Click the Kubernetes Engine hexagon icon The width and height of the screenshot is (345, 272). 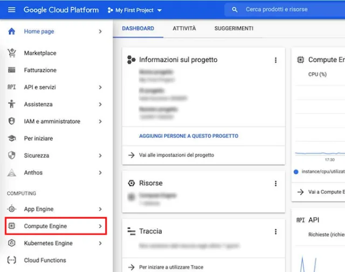point(11,243)
